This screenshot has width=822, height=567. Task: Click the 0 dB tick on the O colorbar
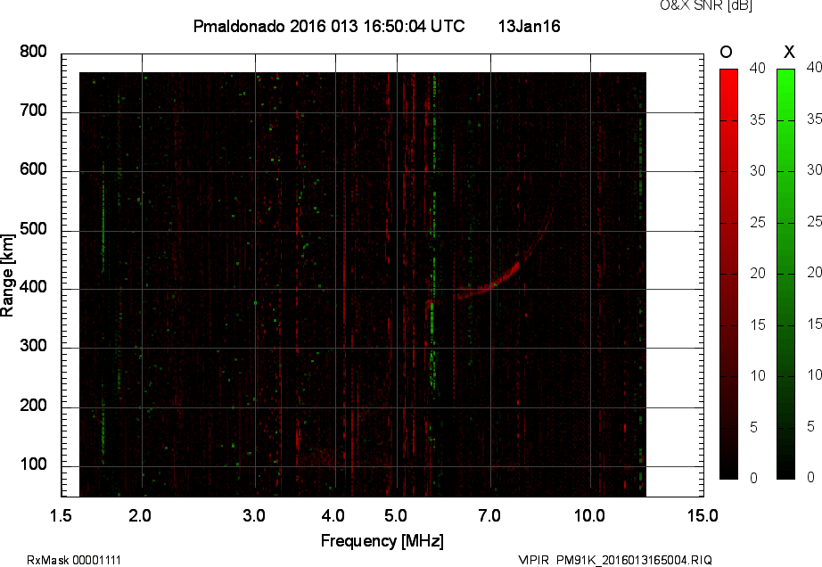click(x=754, y=478)
